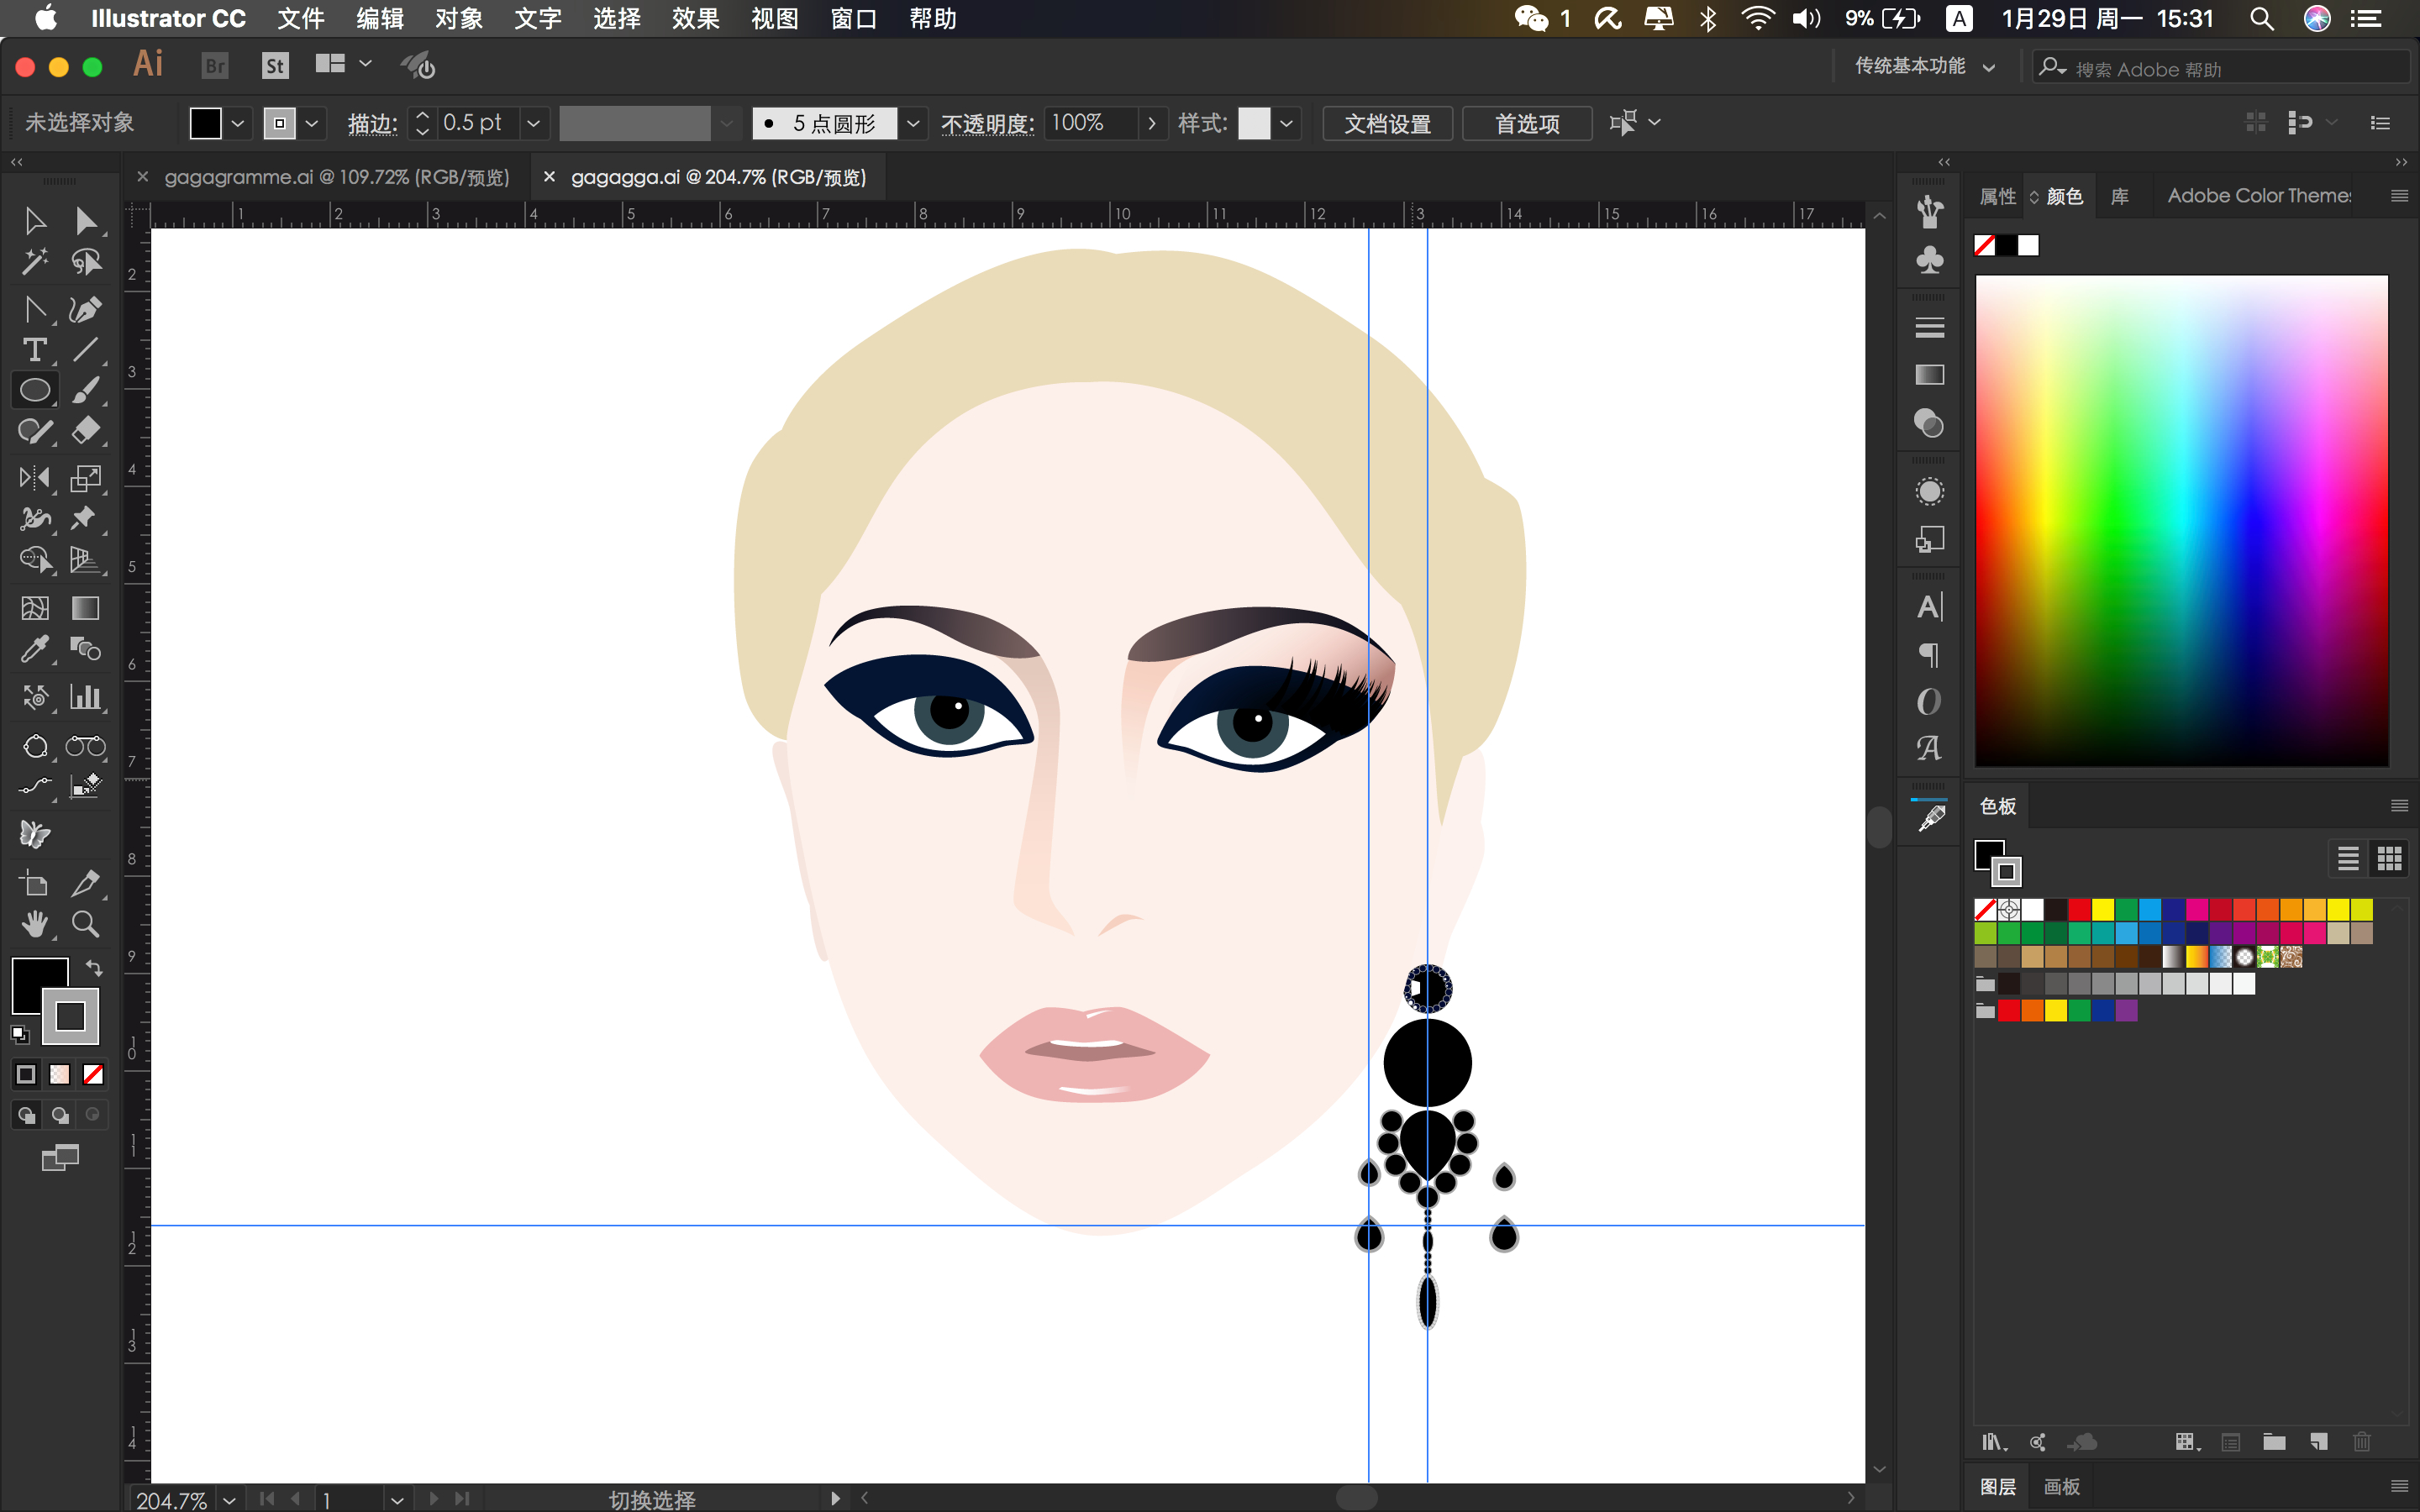Click the 文档设置 button
2420x1512 pixels.
[x=1387, y=123]
